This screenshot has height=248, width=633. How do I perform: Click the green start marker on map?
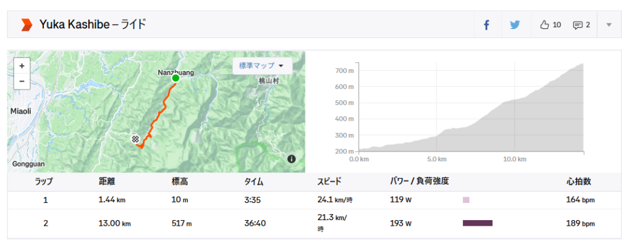[176, 79]
